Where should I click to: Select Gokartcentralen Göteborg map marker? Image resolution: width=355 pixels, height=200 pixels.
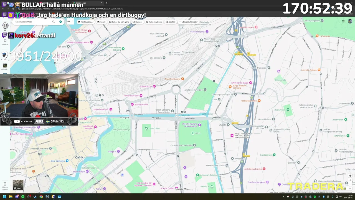click(x=123, y=49)
